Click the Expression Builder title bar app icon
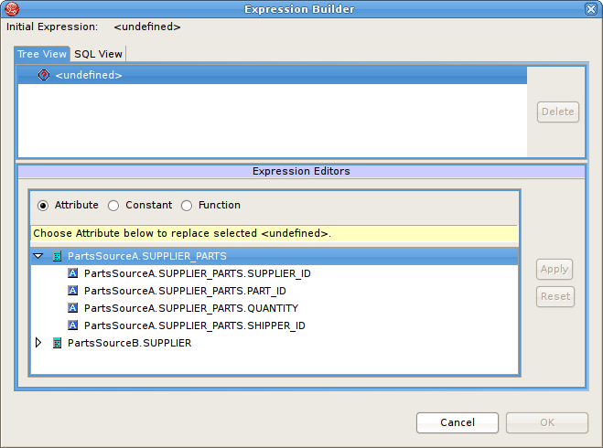Image resolution: width=603 pixels, height=448 pixels. (10, 9)
